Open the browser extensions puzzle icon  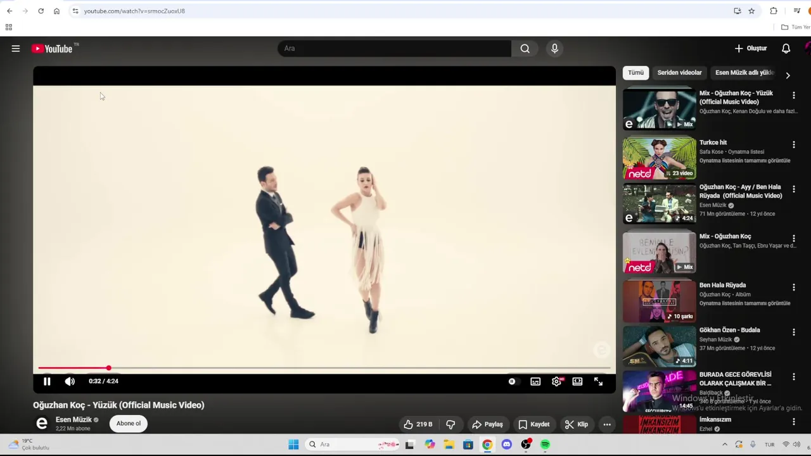point(774,11)
